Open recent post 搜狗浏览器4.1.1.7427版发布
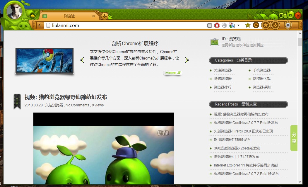 tap(237, 157)
